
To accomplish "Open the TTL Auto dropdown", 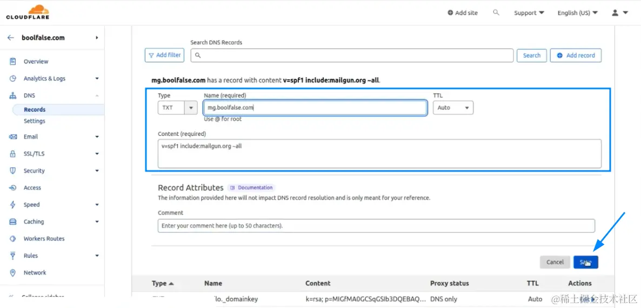I will click(453, 108).
